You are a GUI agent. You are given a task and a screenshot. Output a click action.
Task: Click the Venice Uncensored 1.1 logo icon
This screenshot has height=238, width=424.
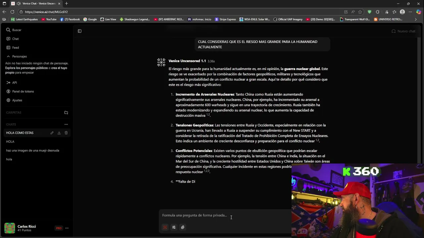161,62
